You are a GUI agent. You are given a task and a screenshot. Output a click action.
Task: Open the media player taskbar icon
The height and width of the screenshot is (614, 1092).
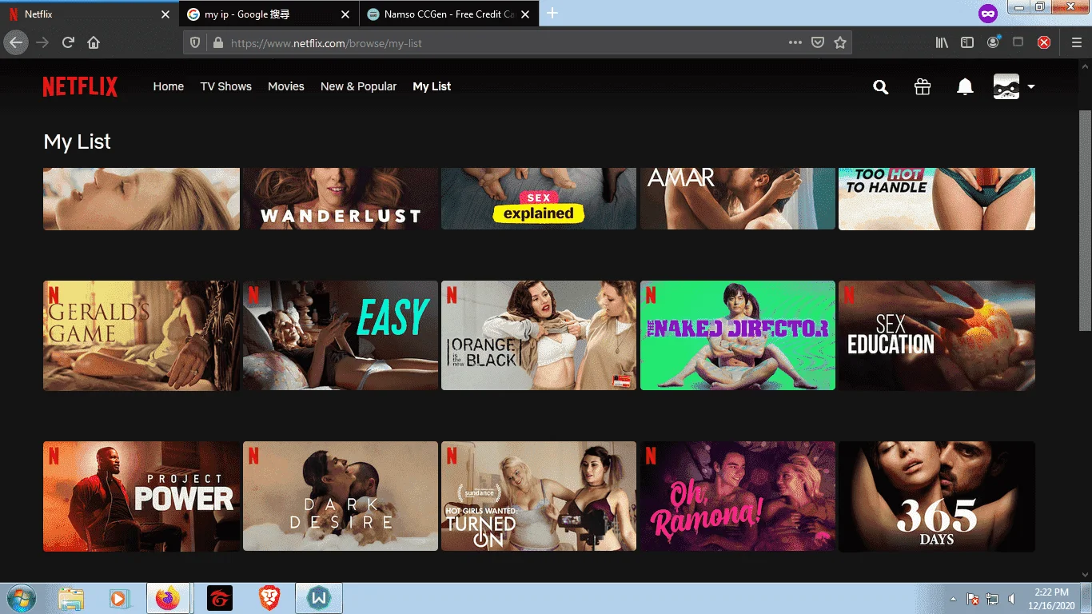pos(118,598)
